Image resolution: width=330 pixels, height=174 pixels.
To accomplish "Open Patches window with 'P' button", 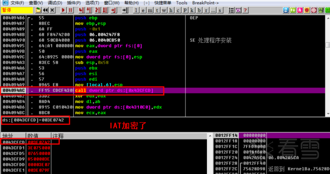I will click(185, 10).
